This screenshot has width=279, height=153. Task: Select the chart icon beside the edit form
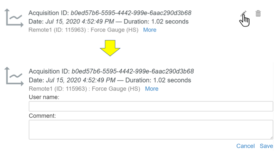[x=14, y=76]
